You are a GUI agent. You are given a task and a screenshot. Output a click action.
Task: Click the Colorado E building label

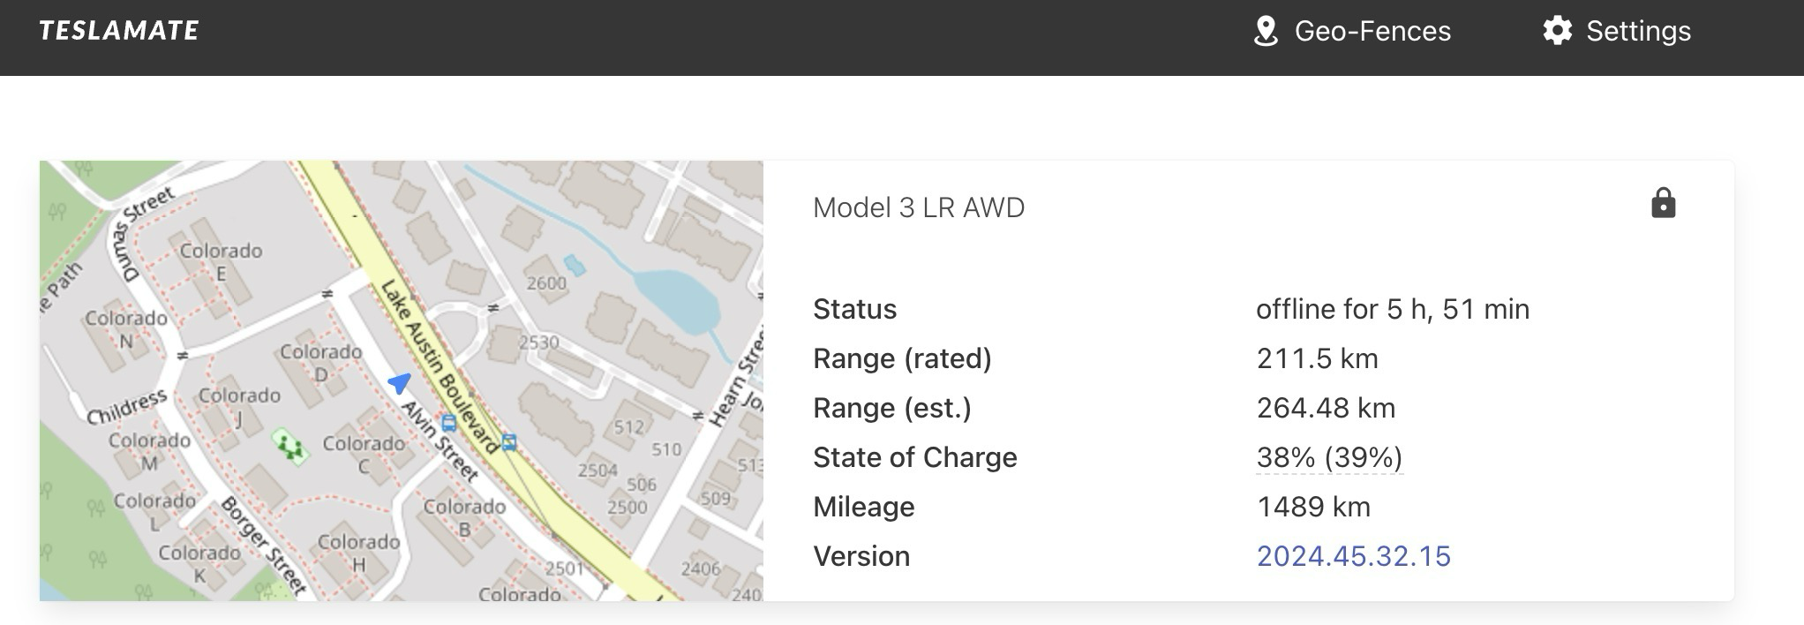(221, 260)
